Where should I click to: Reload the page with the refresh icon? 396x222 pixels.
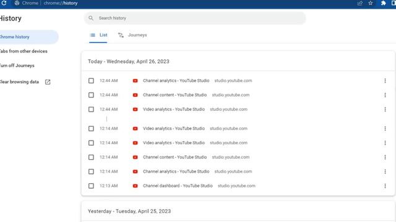[4, 3]
